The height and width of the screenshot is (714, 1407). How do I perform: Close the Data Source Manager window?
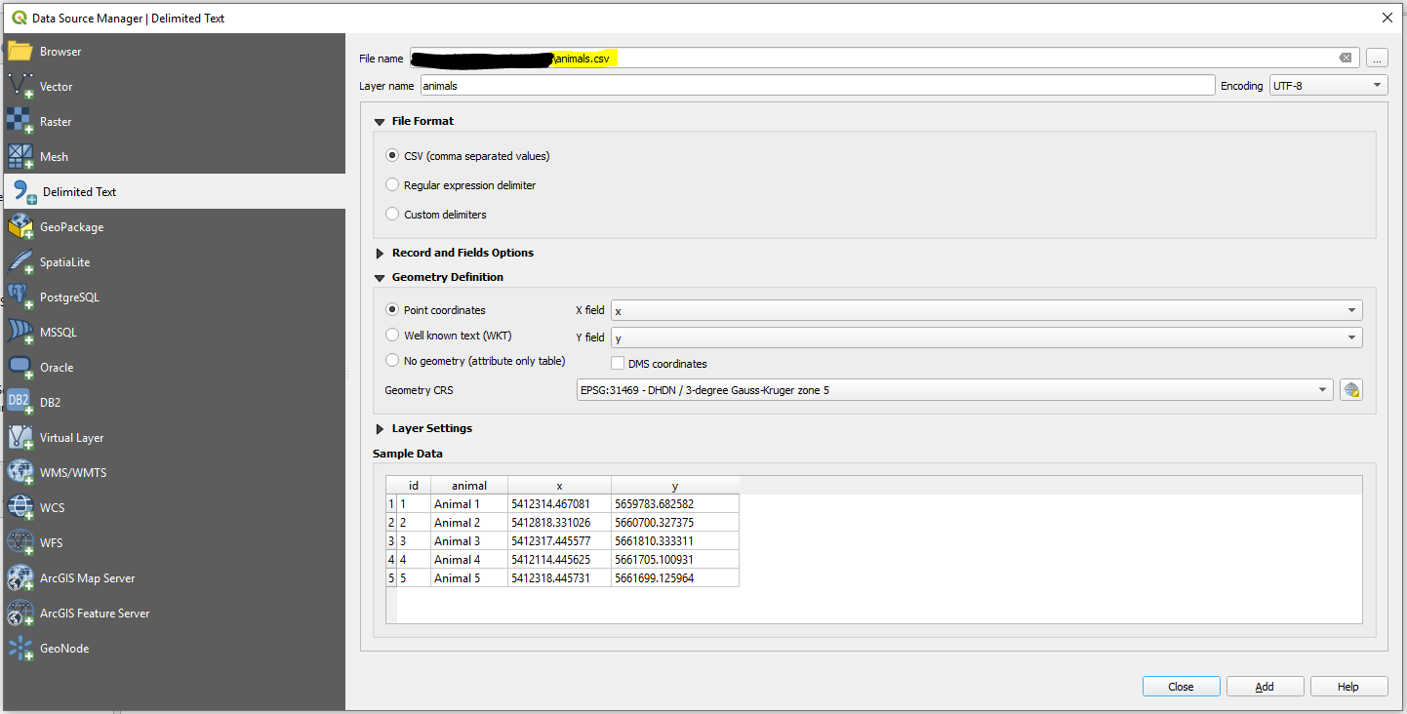tap(1387, 18)
